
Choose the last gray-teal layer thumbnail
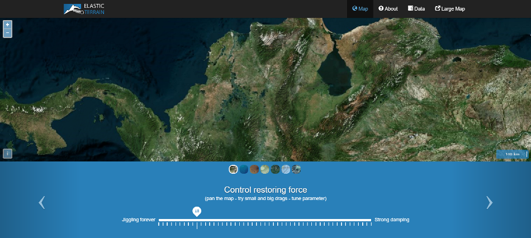point(296,169)
